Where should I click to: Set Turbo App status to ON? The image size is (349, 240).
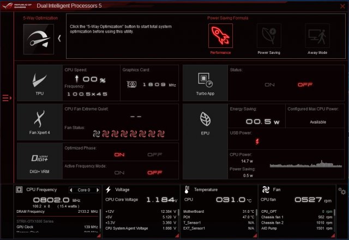(269, 85)
